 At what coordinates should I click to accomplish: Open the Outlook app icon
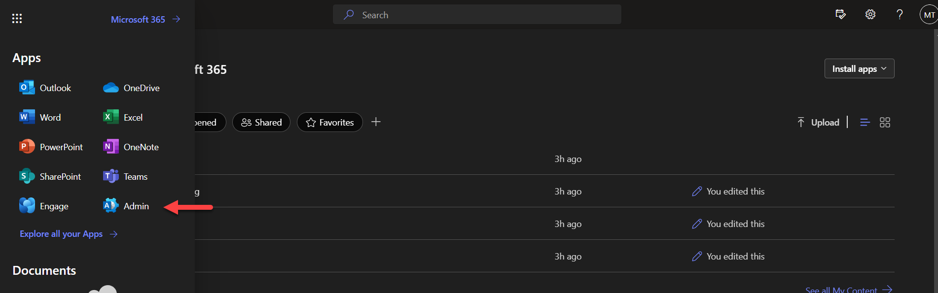pos(27,88)
